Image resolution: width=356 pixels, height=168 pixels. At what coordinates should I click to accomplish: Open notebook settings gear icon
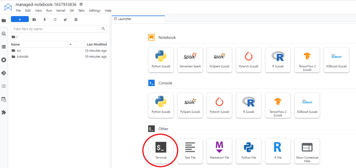coord(81,4)
